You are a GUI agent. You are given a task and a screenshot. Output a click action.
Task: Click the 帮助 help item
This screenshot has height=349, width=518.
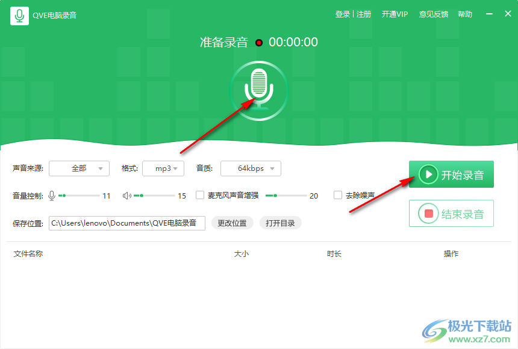tap(465, 14)
